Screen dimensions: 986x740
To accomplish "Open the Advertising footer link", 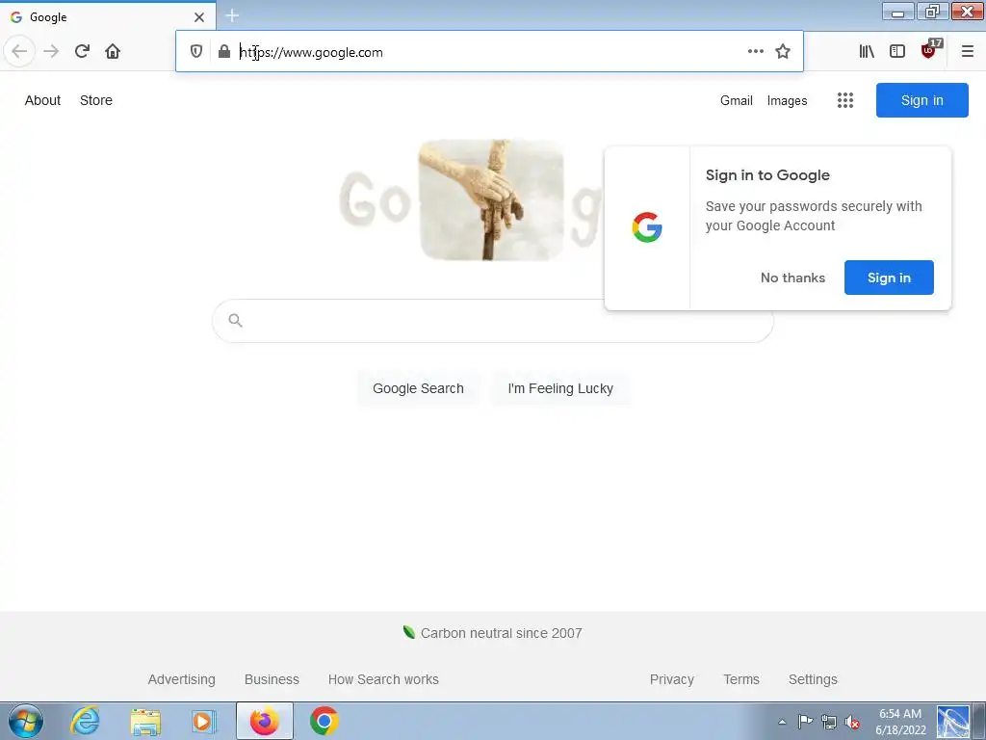I will click(182, 679).
